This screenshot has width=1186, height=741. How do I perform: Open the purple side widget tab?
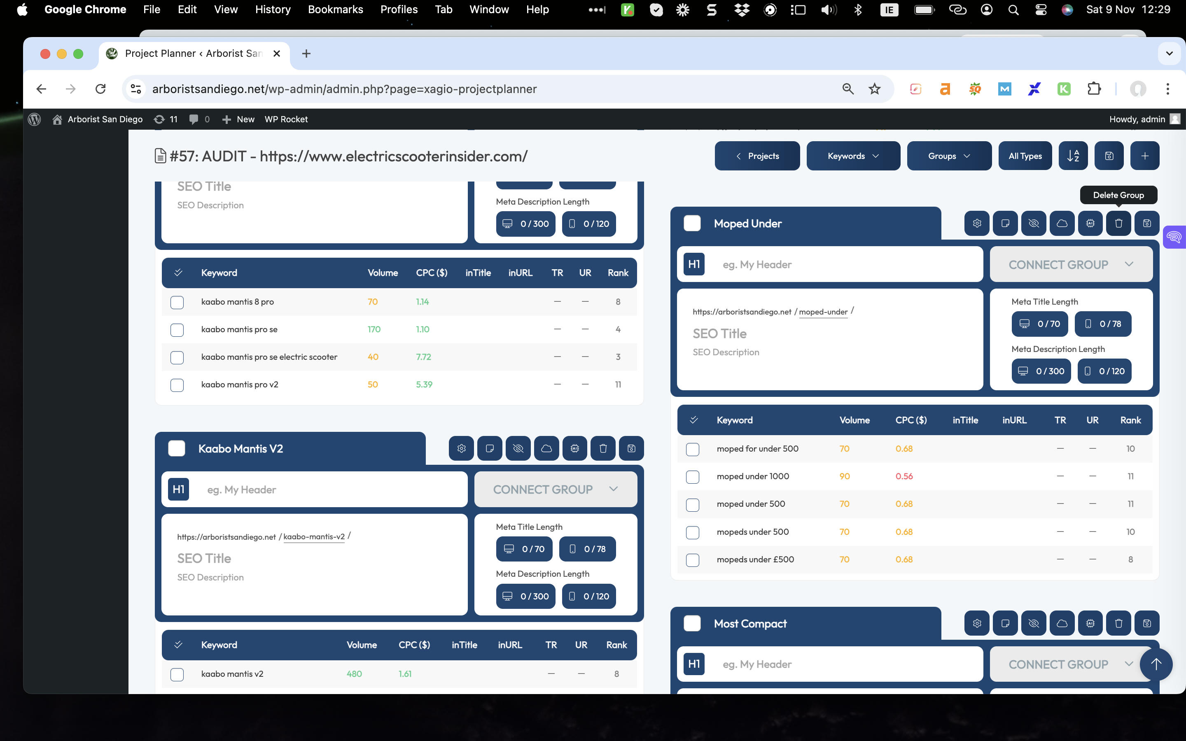1174,237
